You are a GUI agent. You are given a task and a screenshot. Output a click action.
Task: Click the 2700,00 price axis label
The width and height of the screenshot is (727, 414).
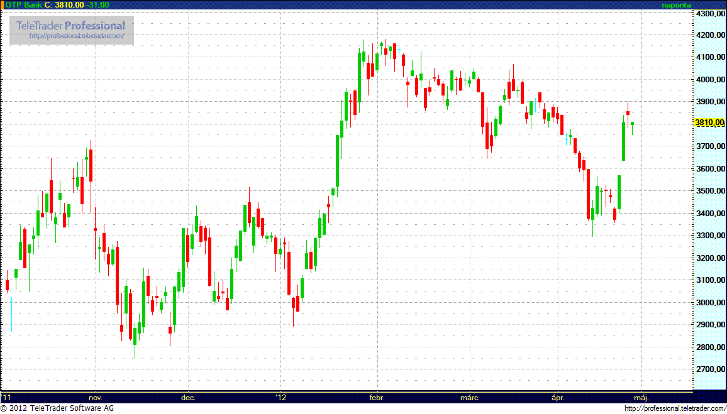[x=709, y=369]
